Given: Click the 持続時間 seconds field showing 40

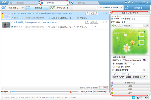Looking at the screenshot, I should pos(128,64).
